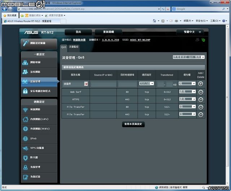231x191 pixels.
Task: Change priority for File Transfer port 443
Action: click(x=187, y=114)
